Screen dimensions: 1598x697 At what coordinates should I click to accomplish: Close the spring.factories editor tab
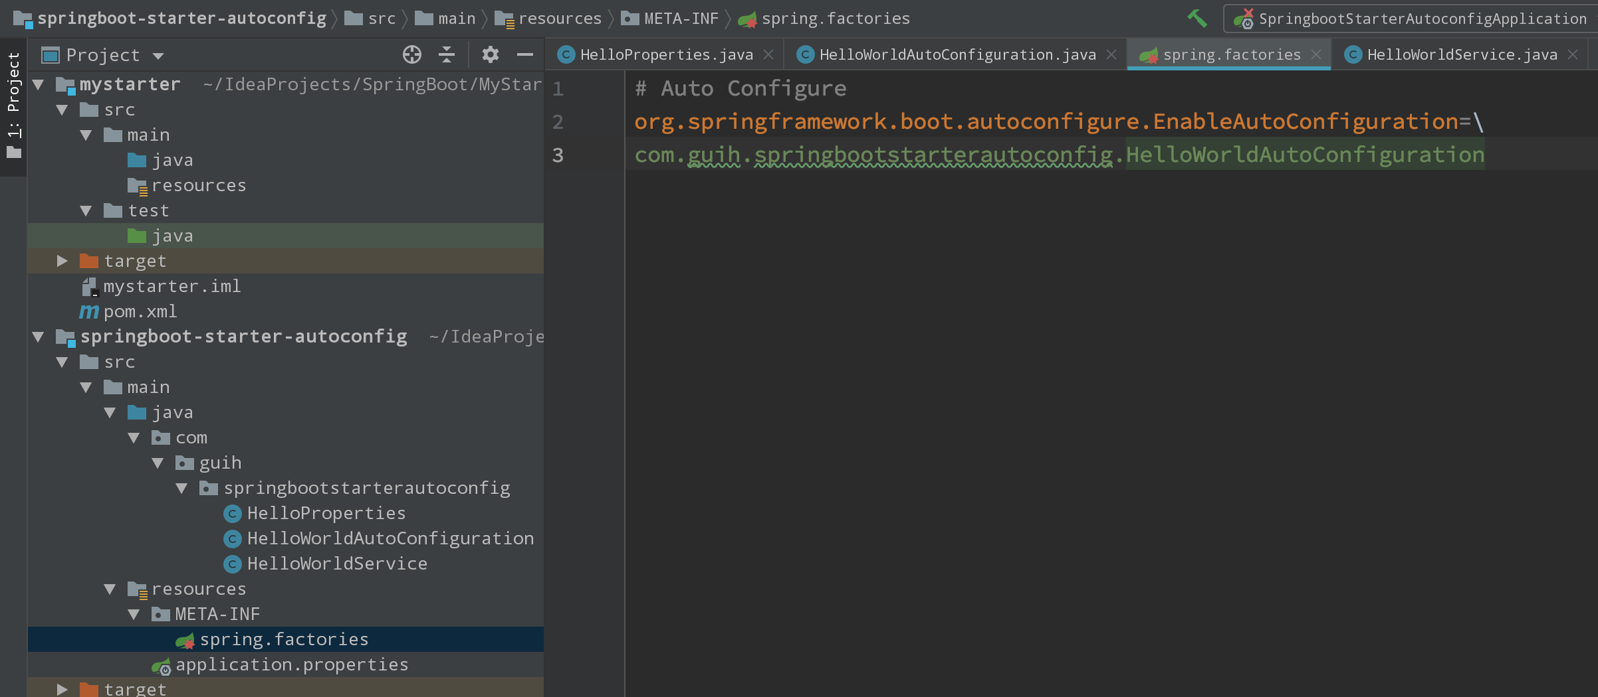(x=1318, y=54)
